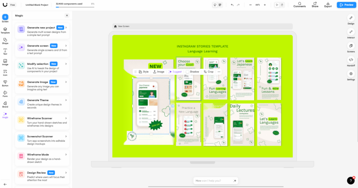Toggle Shadow on the selected image
Screen dimensions: 358x188
(192, 72)
